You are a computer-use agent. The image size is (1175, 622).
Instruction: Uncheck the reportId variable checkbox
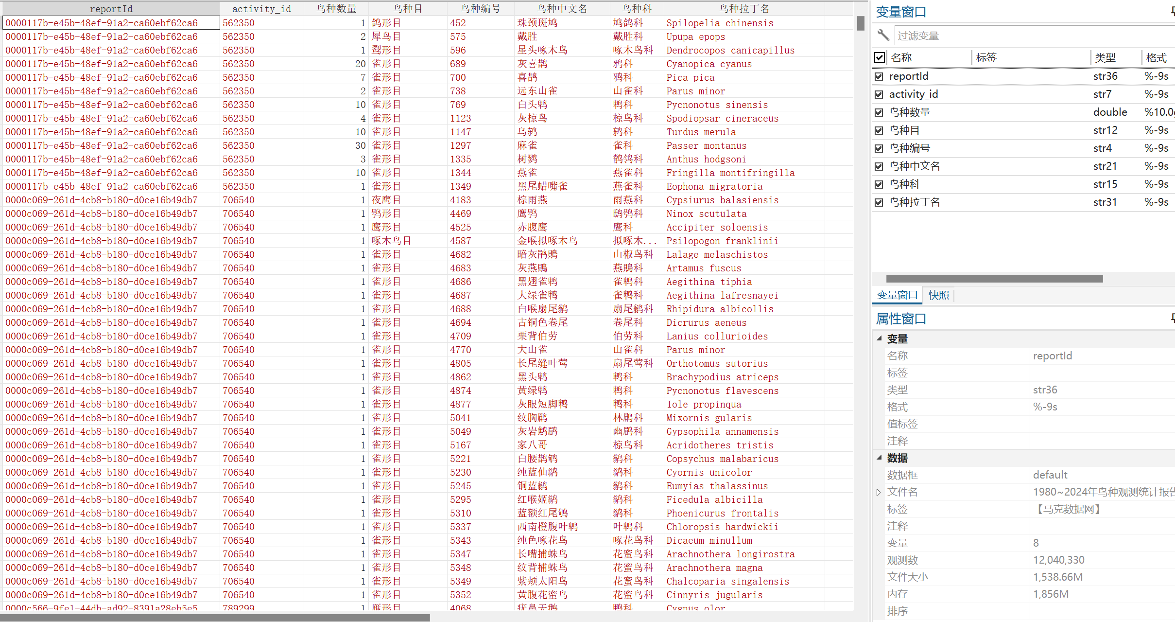tap(879, 76)
